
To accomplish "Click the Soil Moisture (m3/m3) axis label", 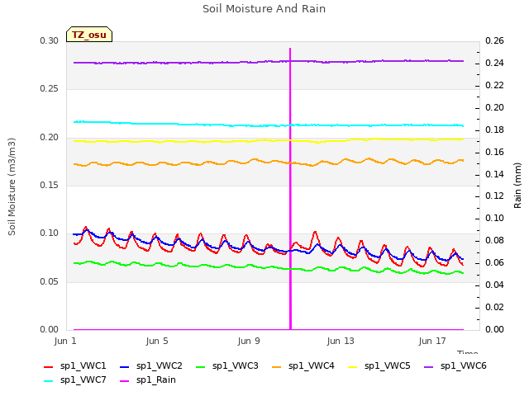I will 12,186.
